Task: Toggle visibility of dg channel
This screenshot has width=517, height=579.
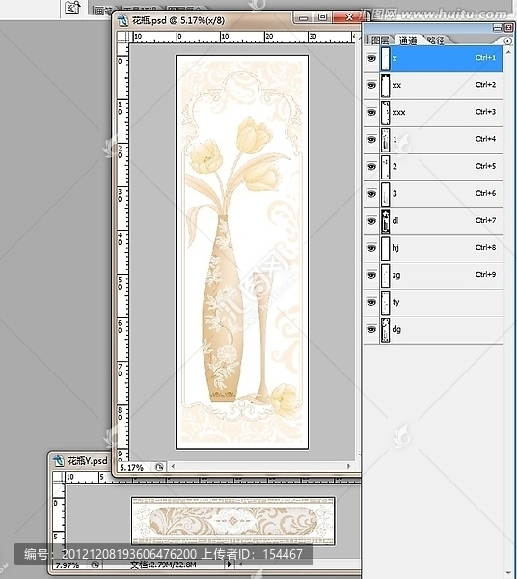Action: (371, 329)
